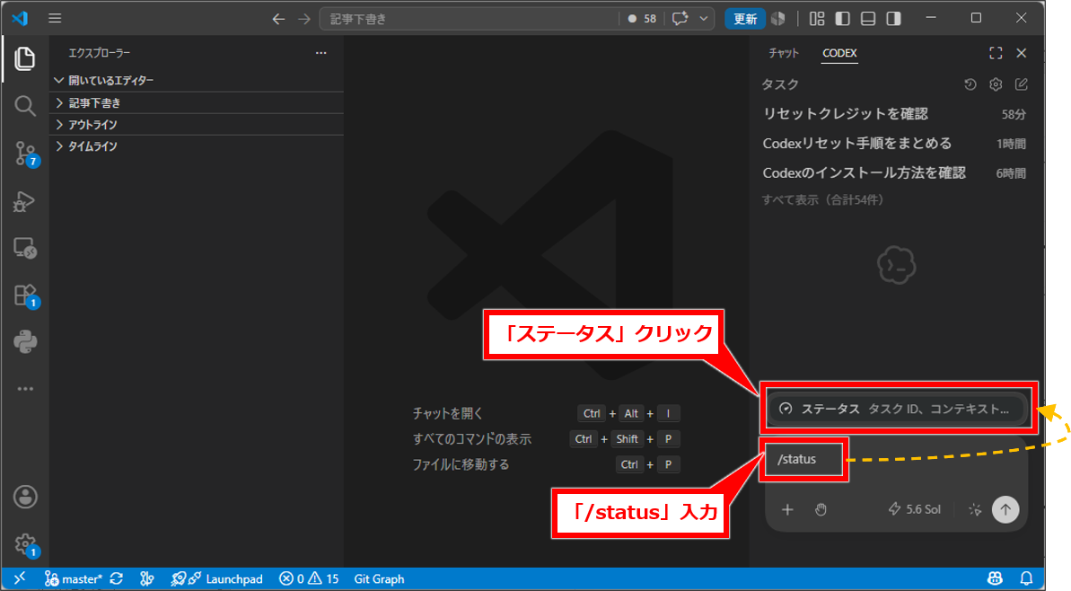
Task: Close the Codex side panel
Action: click(x=1021, y=53)
